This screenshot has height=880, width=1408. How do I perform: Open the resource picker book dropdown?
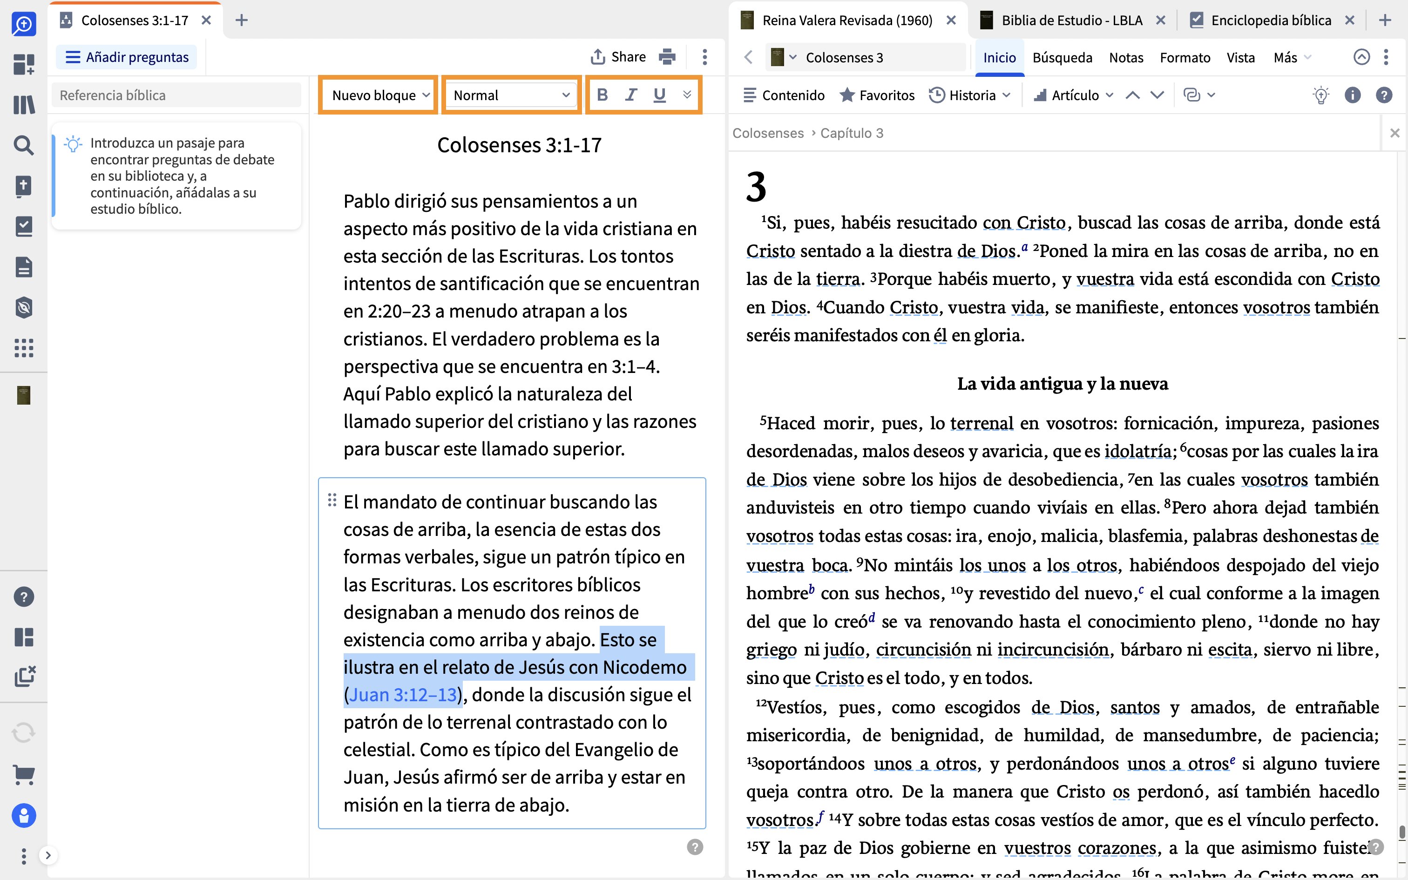tap(783, 57)
